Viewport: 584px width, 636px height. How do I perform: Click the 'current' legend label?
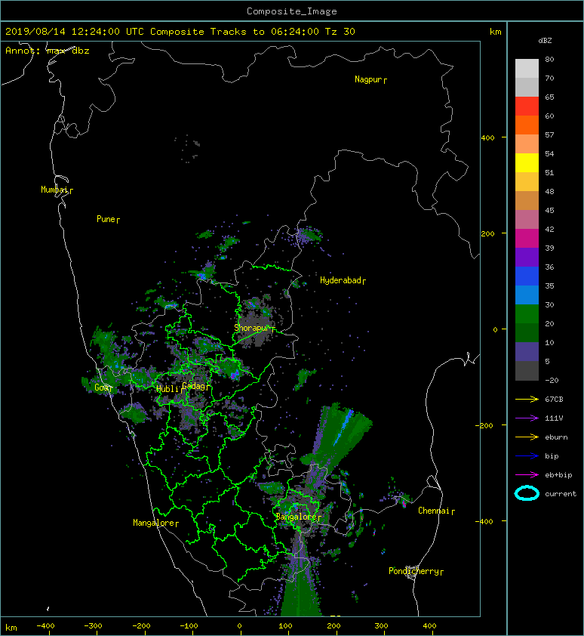pyautogui.click(x=561, y=494)
